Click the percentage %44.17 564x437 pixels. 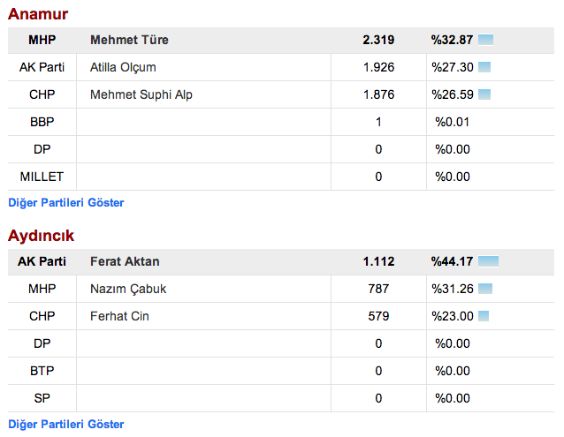pyautogui.click(x=452, y=261)
